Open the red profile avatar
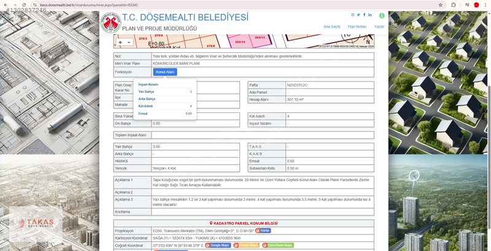491x251 pixels. tap(476, 5)
